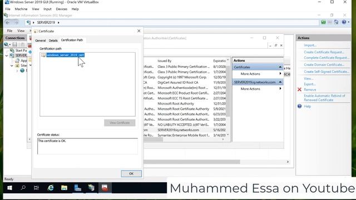Image resolution: width=356 pixels, height=200 pixels.
Task: Switch to the General tab in Certificate dialog
Action: (41, 41)
